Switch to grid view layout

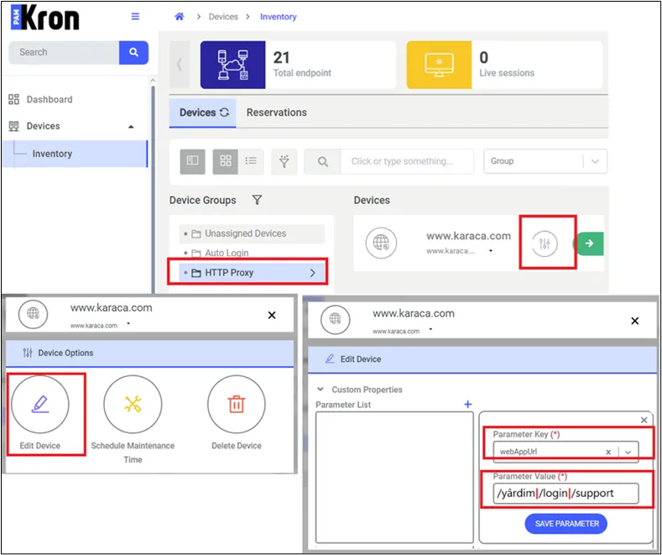pyautogui.click(x=226, y=161)
